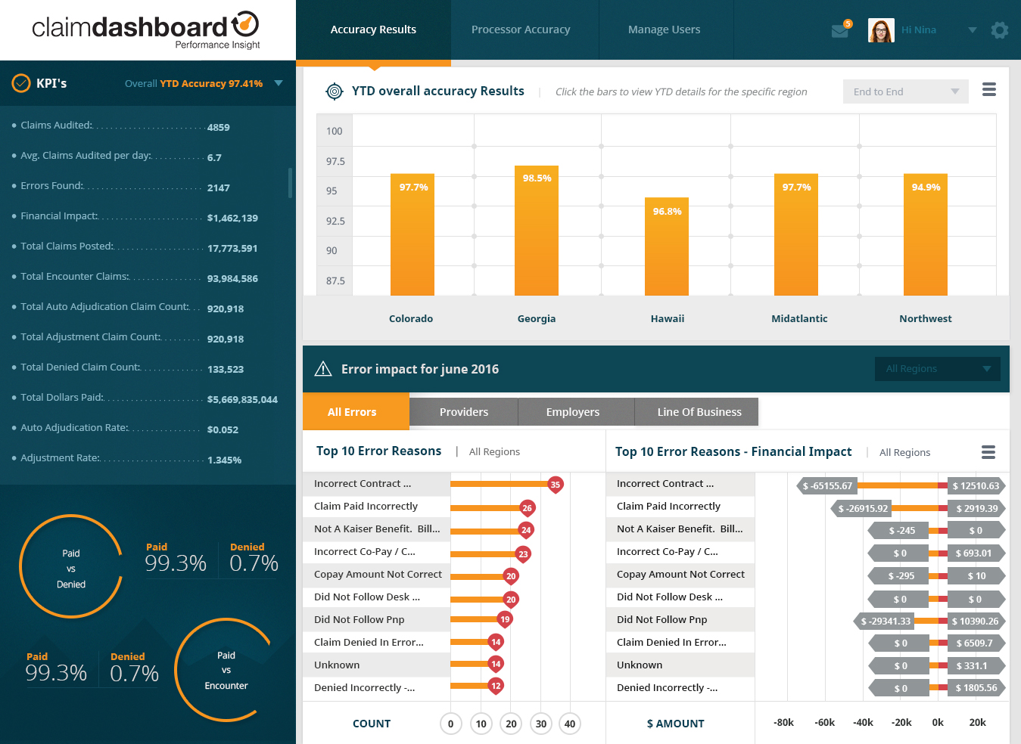Click the 23 count marker for Incorrect Co-Pay

pyautogui.click(x=523, y=554)
